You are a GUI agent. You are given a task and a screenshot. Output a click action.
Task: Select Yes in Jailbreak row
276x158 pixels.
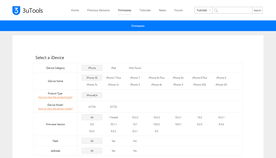[x=113, y=151]
